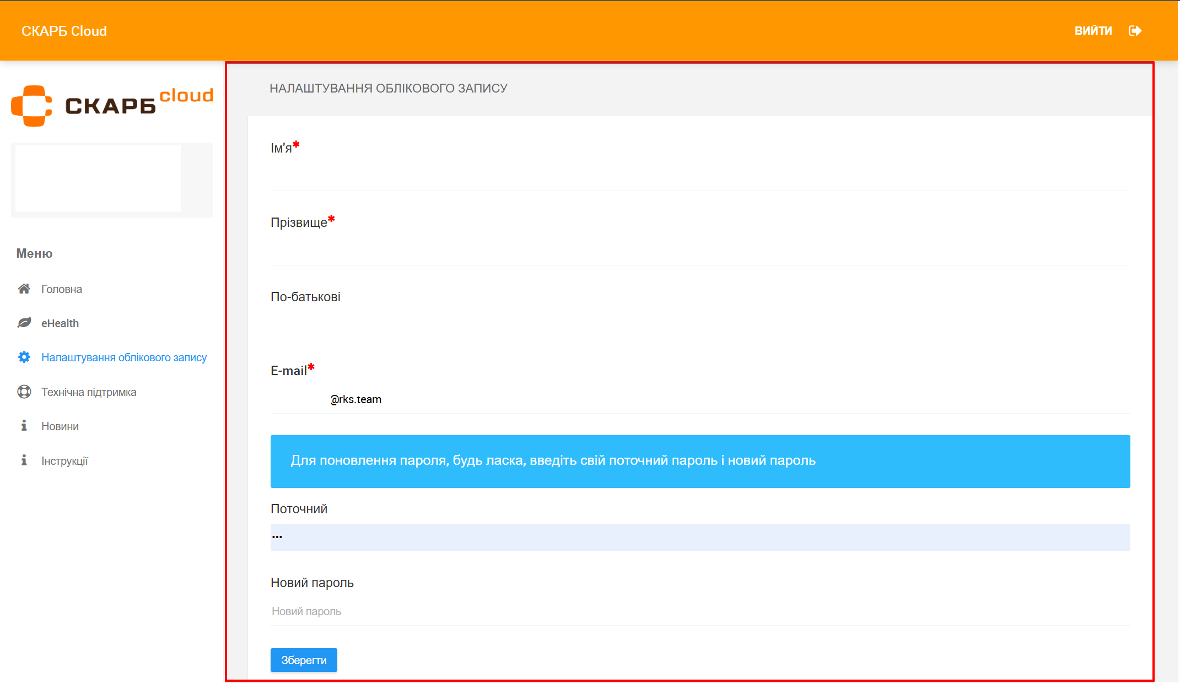
Task: Click the ВИЙТИ logout link
Action: click(1093, 31)
